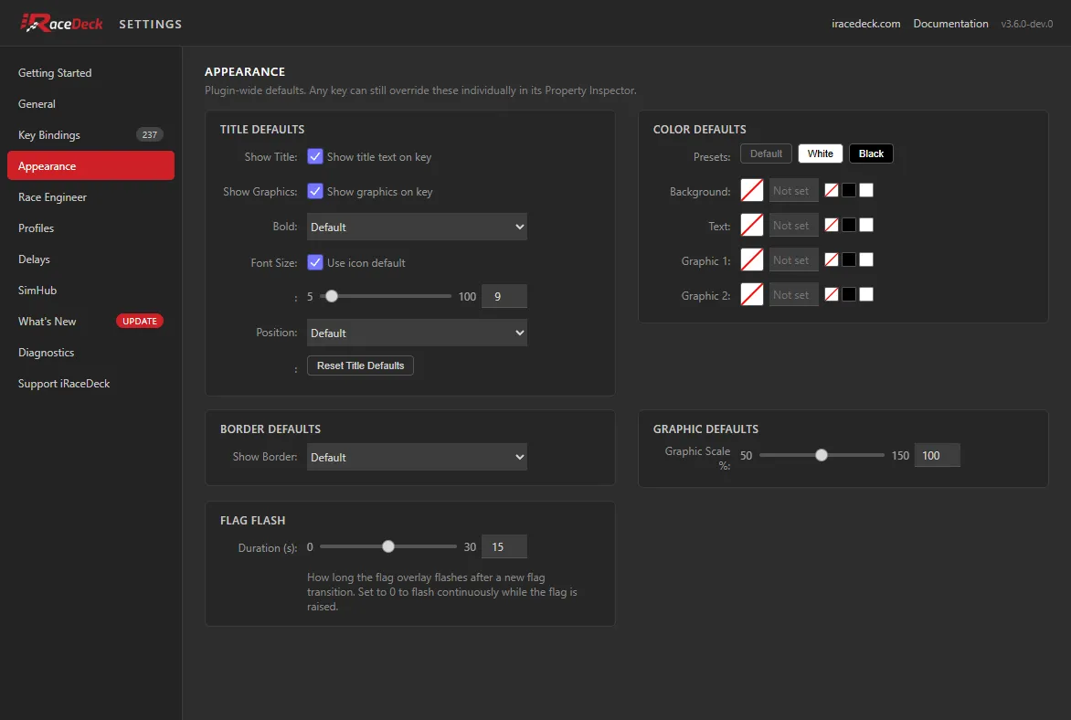Viewport: 1071px width, 720px height.
Task: Click the Graphic Scale slider handle
Action: (x=821, y=455)
